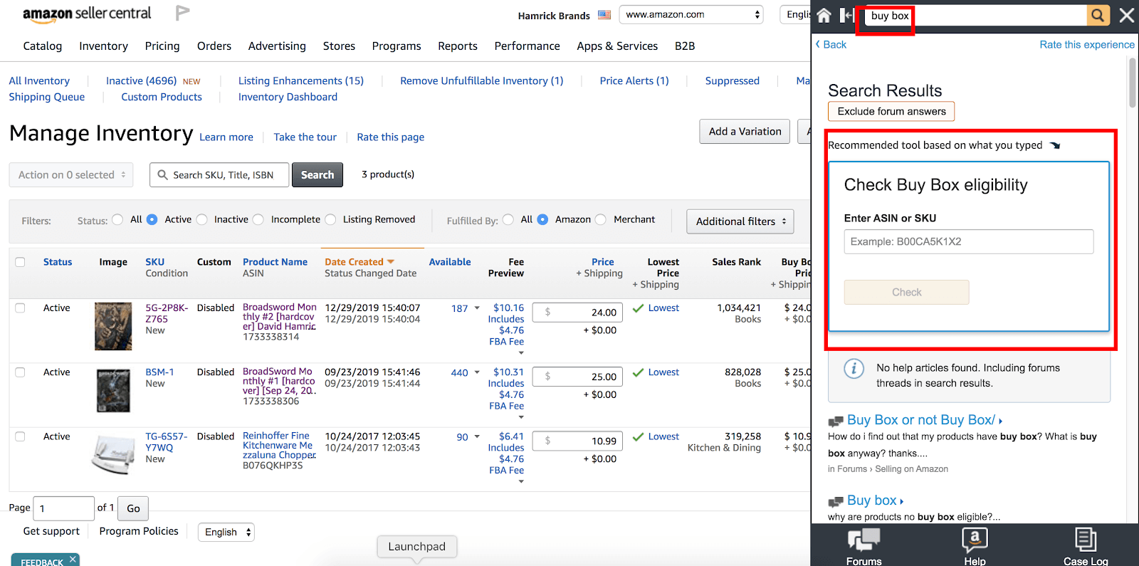Select the Merchant fulfilled-by radio button
This screenshot has height=566, width=1139.
(601, 219)
